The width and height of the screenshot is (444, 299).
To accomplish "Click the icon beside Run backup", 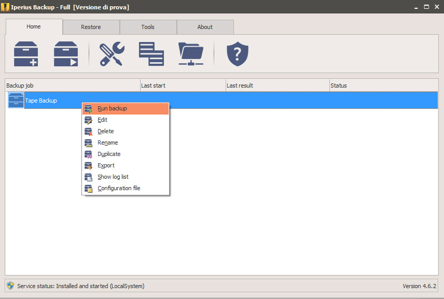I will click(88, 109).
